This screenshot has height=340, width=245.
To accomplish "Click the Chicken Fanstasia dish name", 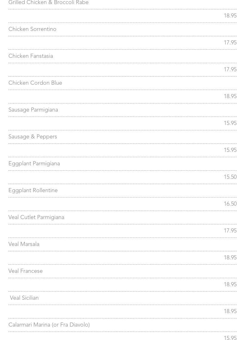I will pos(31,56).
